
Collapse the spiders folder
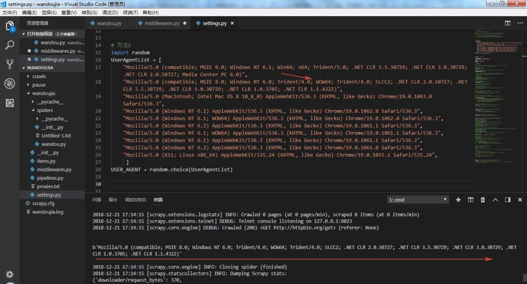point(52,110)
